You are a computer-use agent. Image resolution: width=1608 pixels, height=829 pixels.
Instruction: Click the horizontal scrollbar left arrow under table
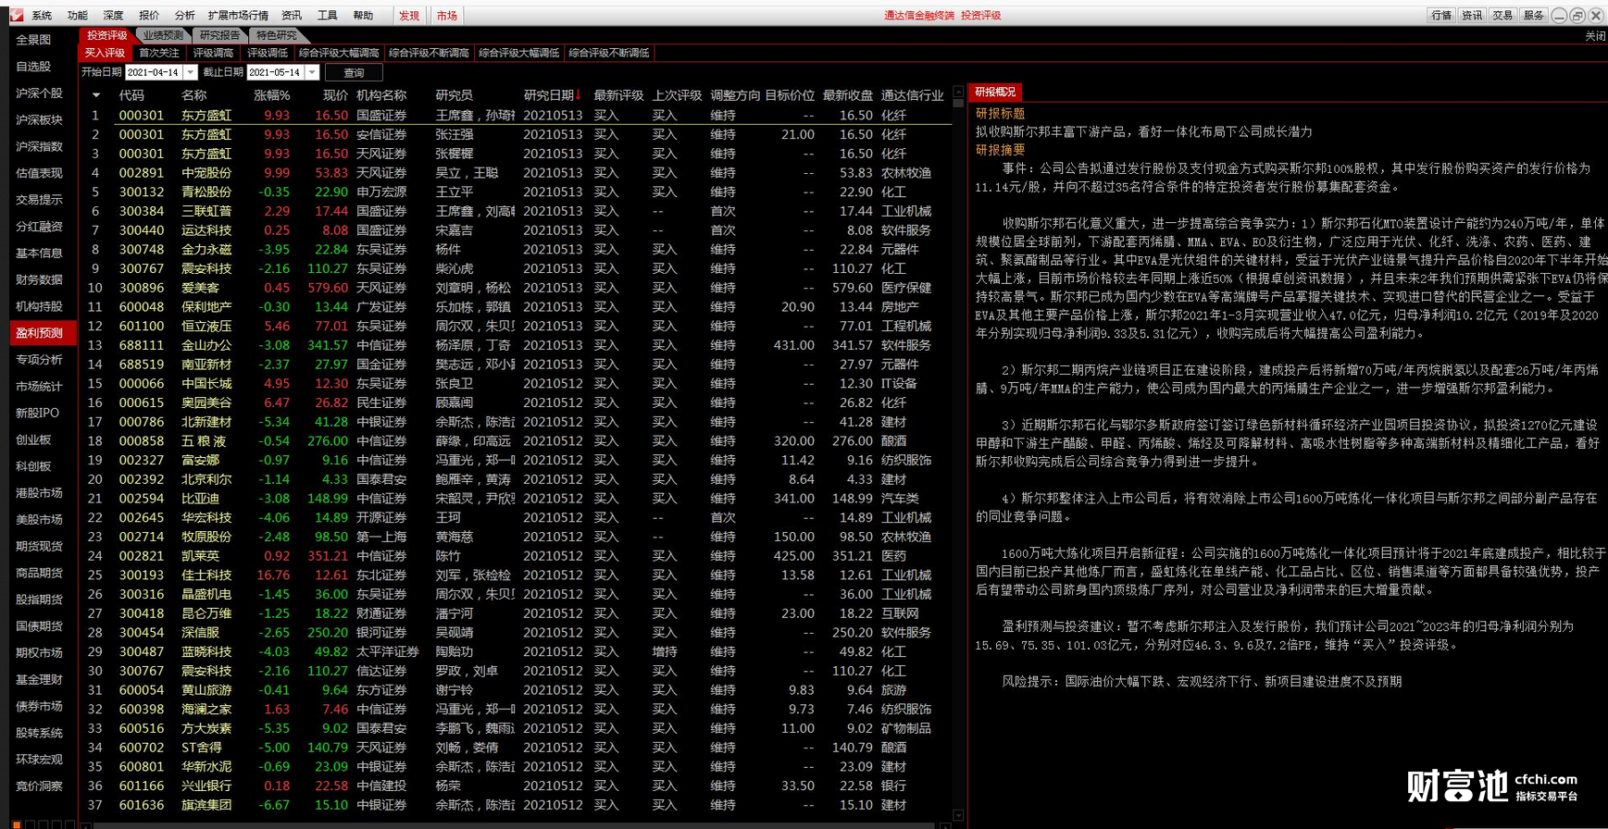click(x=86, y=825)
